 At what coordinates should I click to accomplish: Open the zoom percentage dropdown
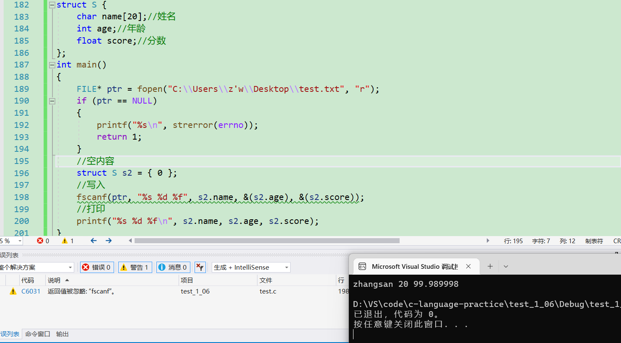(x=20, y=241)
